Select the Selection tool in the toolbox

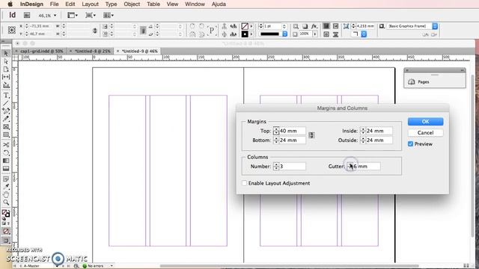pos(6,53)
